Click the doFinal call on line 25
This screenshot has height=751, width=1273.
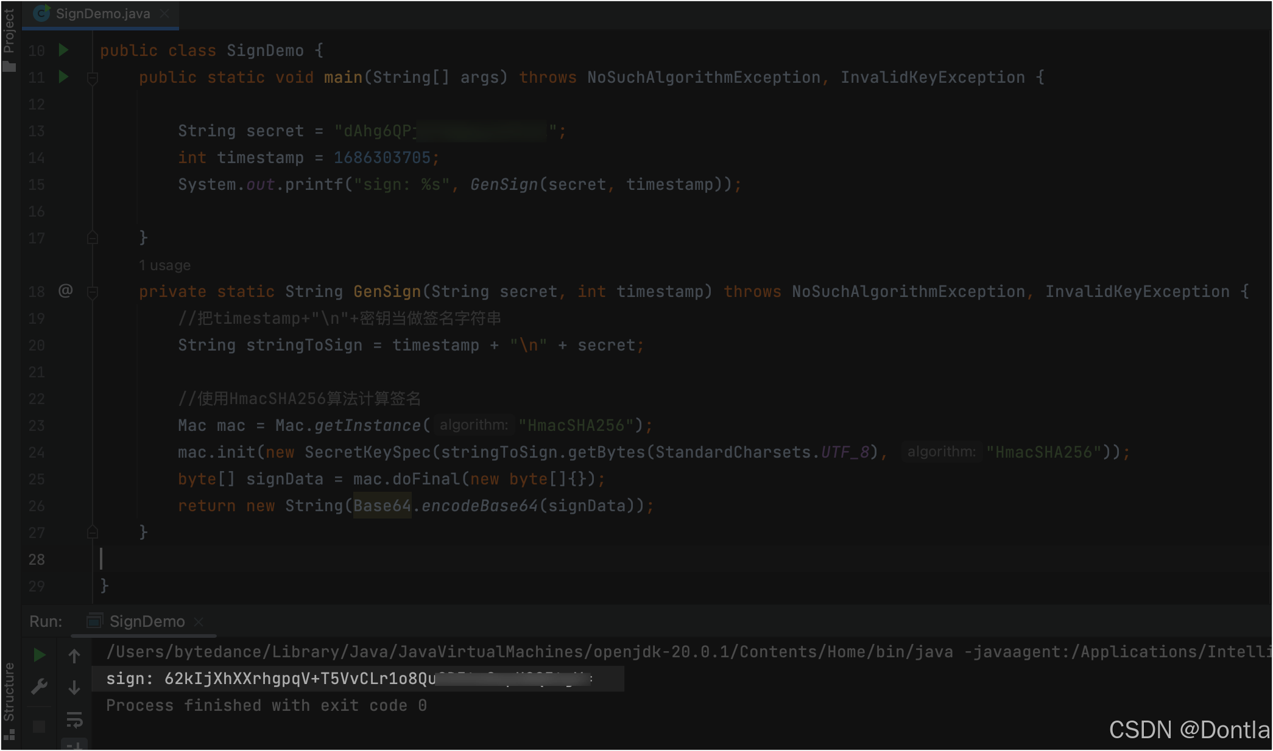(426, 479)
